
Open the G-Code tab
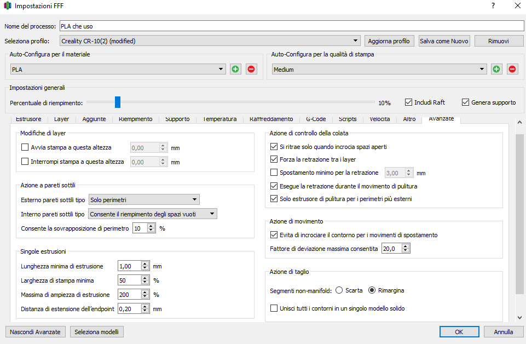pos(316,119)
